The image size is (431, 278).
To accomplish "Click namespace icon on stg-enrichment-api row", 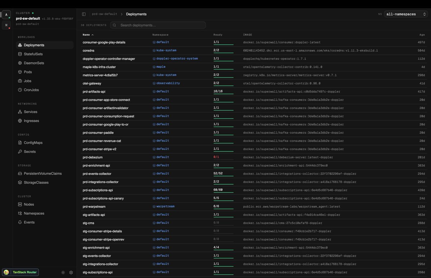I will [x=154, y=248].
